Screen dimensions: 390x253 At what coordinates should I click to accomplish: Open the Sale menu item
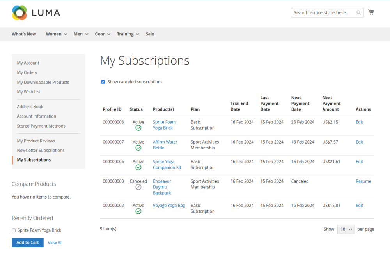(x=150, y=34)
